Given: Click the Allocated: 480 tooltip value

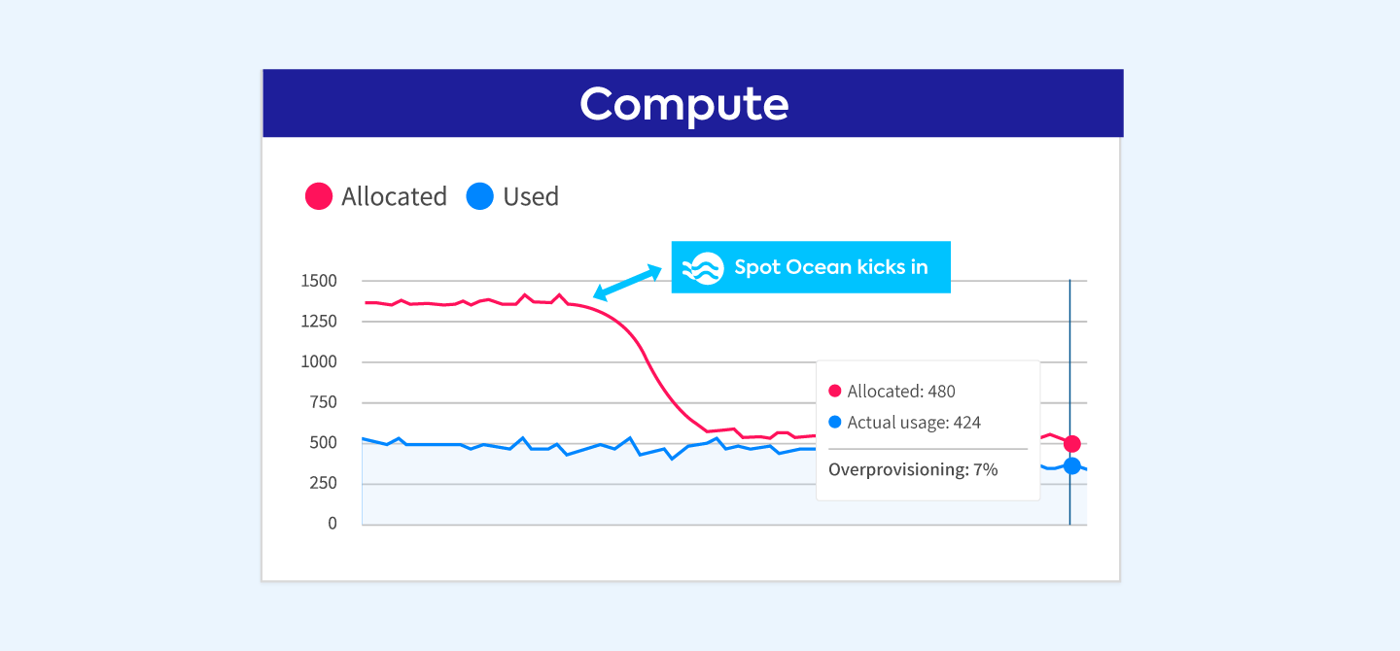Looking at the screenshot, I should point(901,392).
